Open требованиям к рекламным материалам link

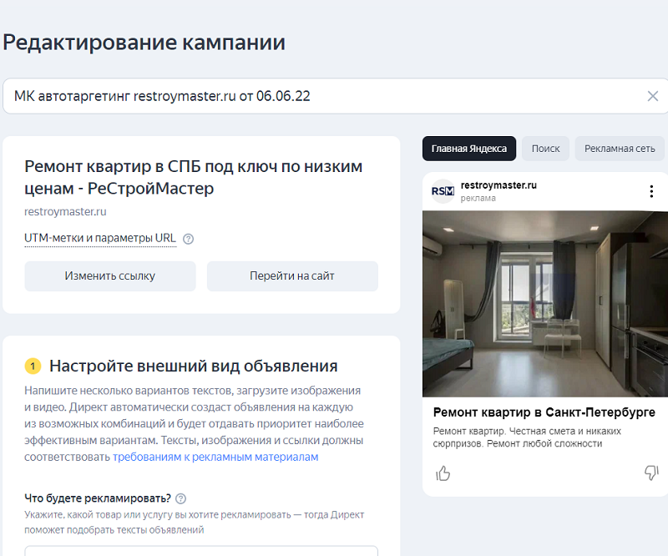click(x=215, y=457)
